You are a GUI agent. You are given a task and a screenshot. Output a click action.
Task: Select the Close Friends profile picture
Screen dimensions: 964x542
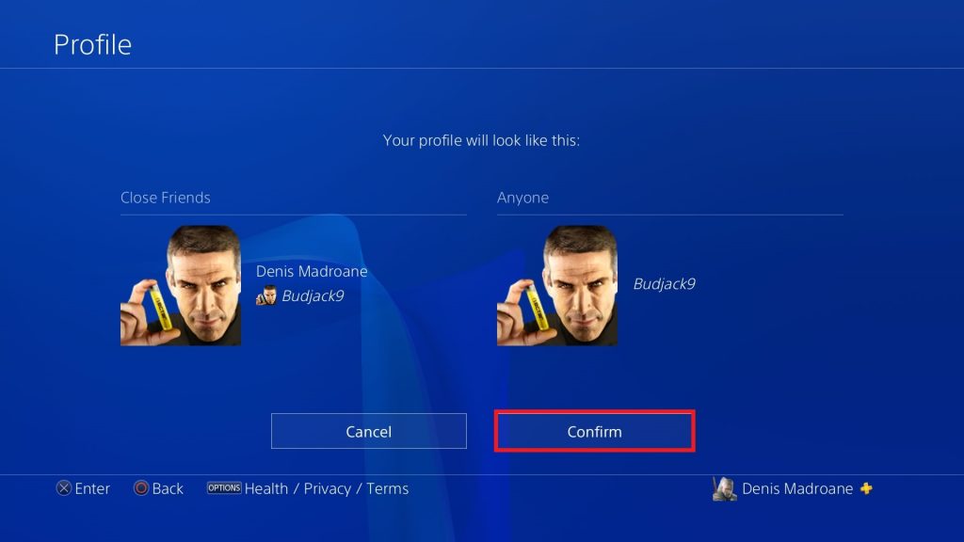click(181, 285)
